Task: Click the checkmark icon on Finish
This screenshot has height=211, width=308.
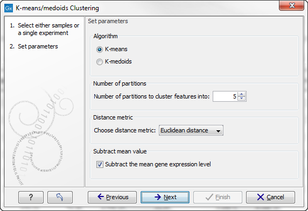Action: click(x=209, y=197)
